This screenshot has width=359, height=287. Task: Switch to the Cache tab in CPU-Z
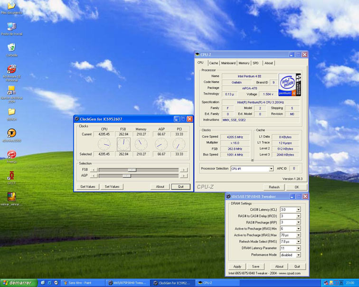pos(214,63)
